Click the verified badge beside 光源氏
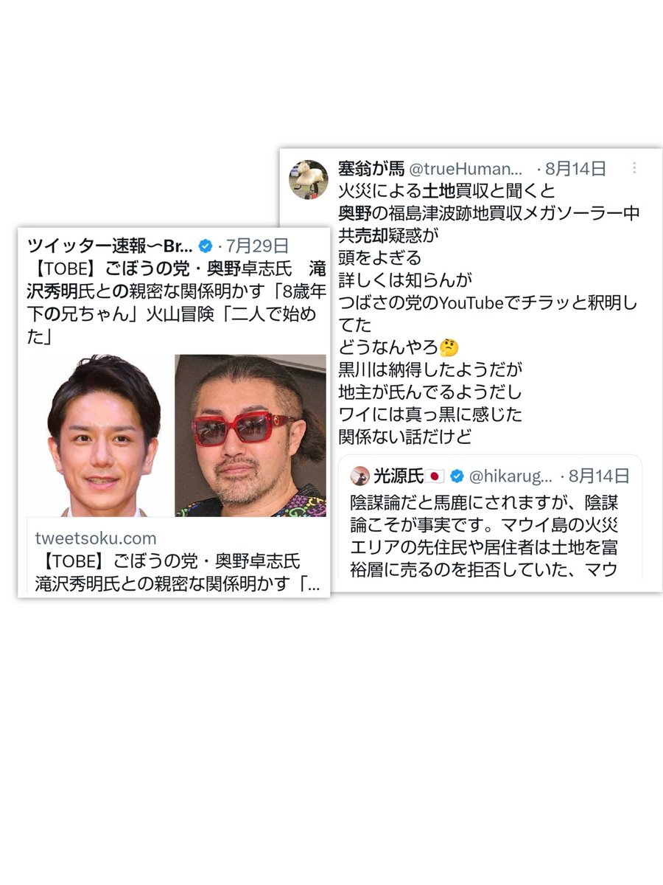Image resolution: width=663 pixels, height=885 pixels. (x=457, y=475)
